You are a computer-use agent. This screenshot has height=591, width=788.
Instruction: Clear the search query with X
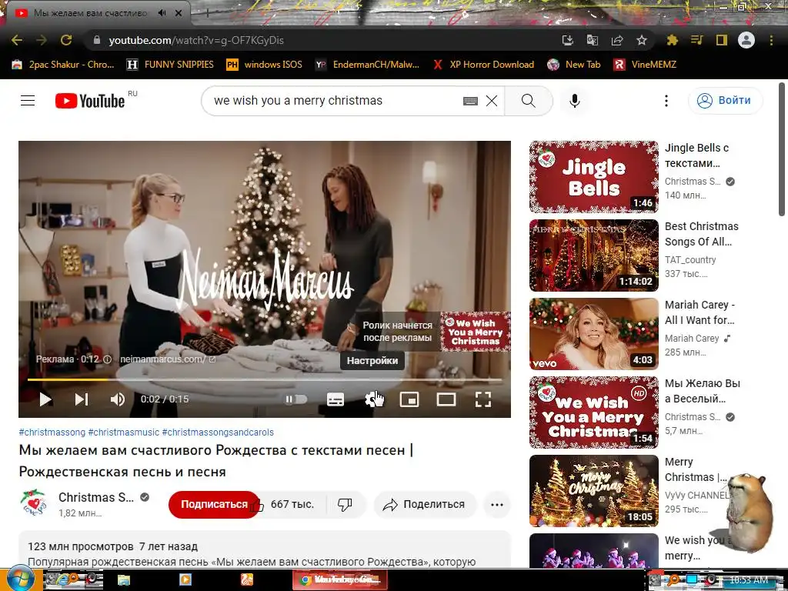click(492, 101)
